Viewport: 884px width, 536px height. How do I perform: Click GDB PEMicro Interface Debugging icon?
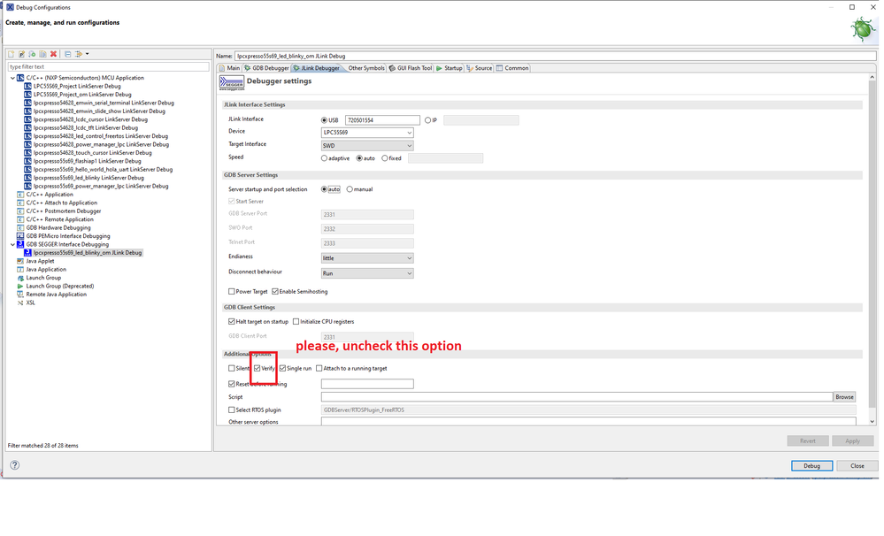click(20, 236)
